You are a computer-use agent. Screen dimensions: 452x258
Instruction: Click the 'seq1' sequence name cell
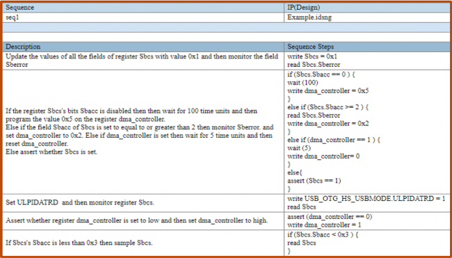point(143,17)
